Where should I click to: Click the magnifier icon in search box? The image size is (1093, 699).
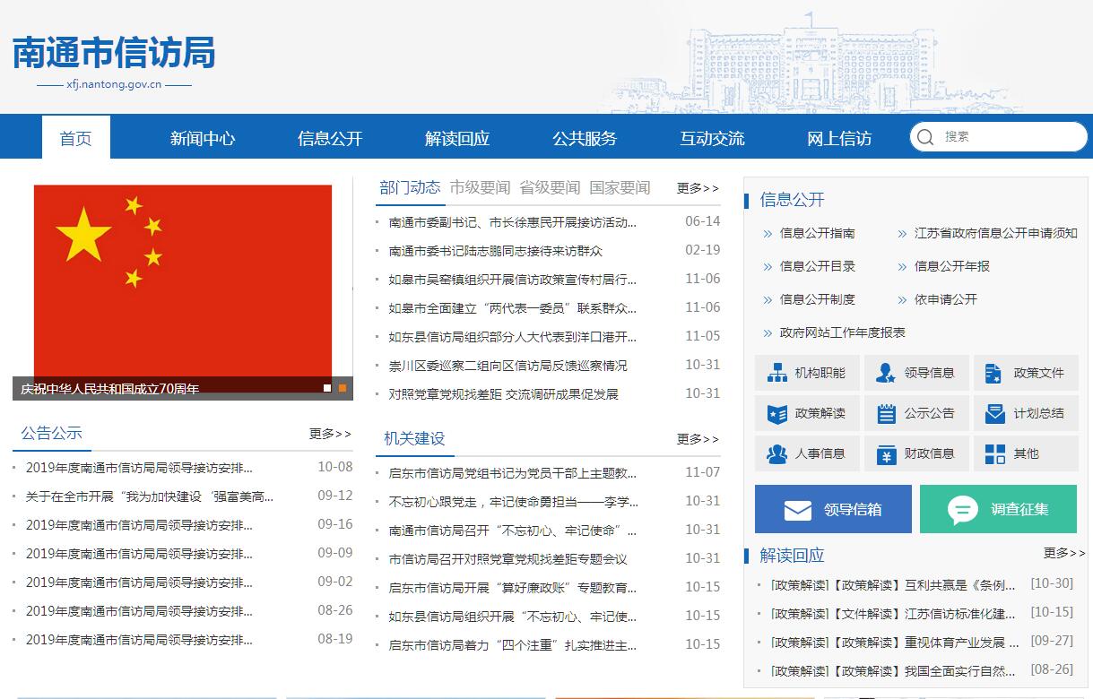pyautogui.click(x=925, y=137)
